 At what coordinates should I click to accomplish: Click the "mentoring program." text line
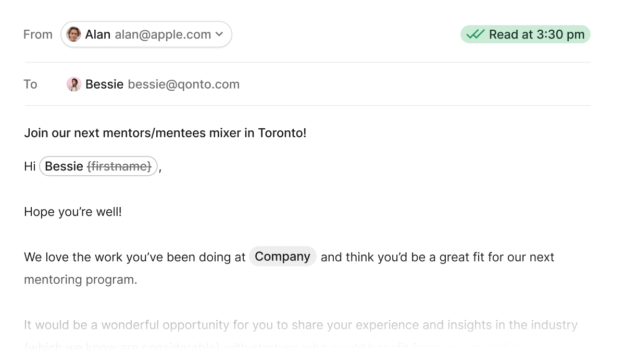(x=81, y=280)
